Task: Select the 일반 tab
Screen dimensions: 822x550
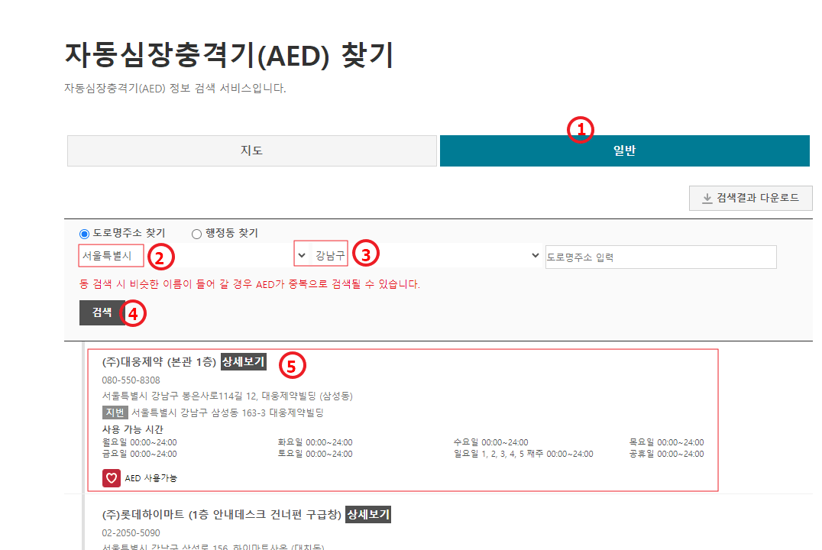Action: point(623,150)
